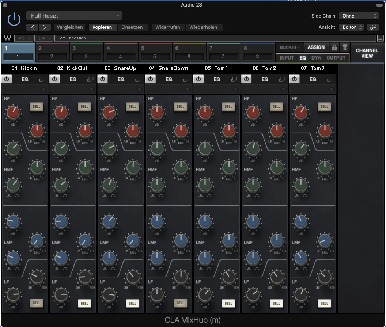The image size is (386, 327).
Task: Expand the 05_Tom1 EQ view icon
Action: point(234,79)
